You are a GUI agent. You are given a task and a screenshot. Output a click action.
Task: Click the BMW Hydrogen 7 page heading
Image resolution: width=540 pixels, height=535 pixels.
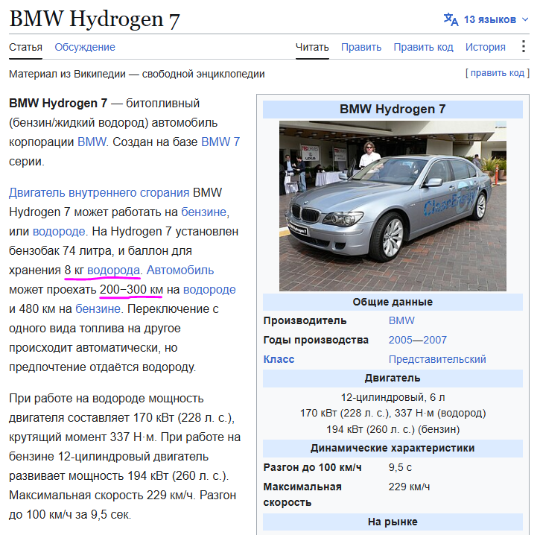click(95, 19)
